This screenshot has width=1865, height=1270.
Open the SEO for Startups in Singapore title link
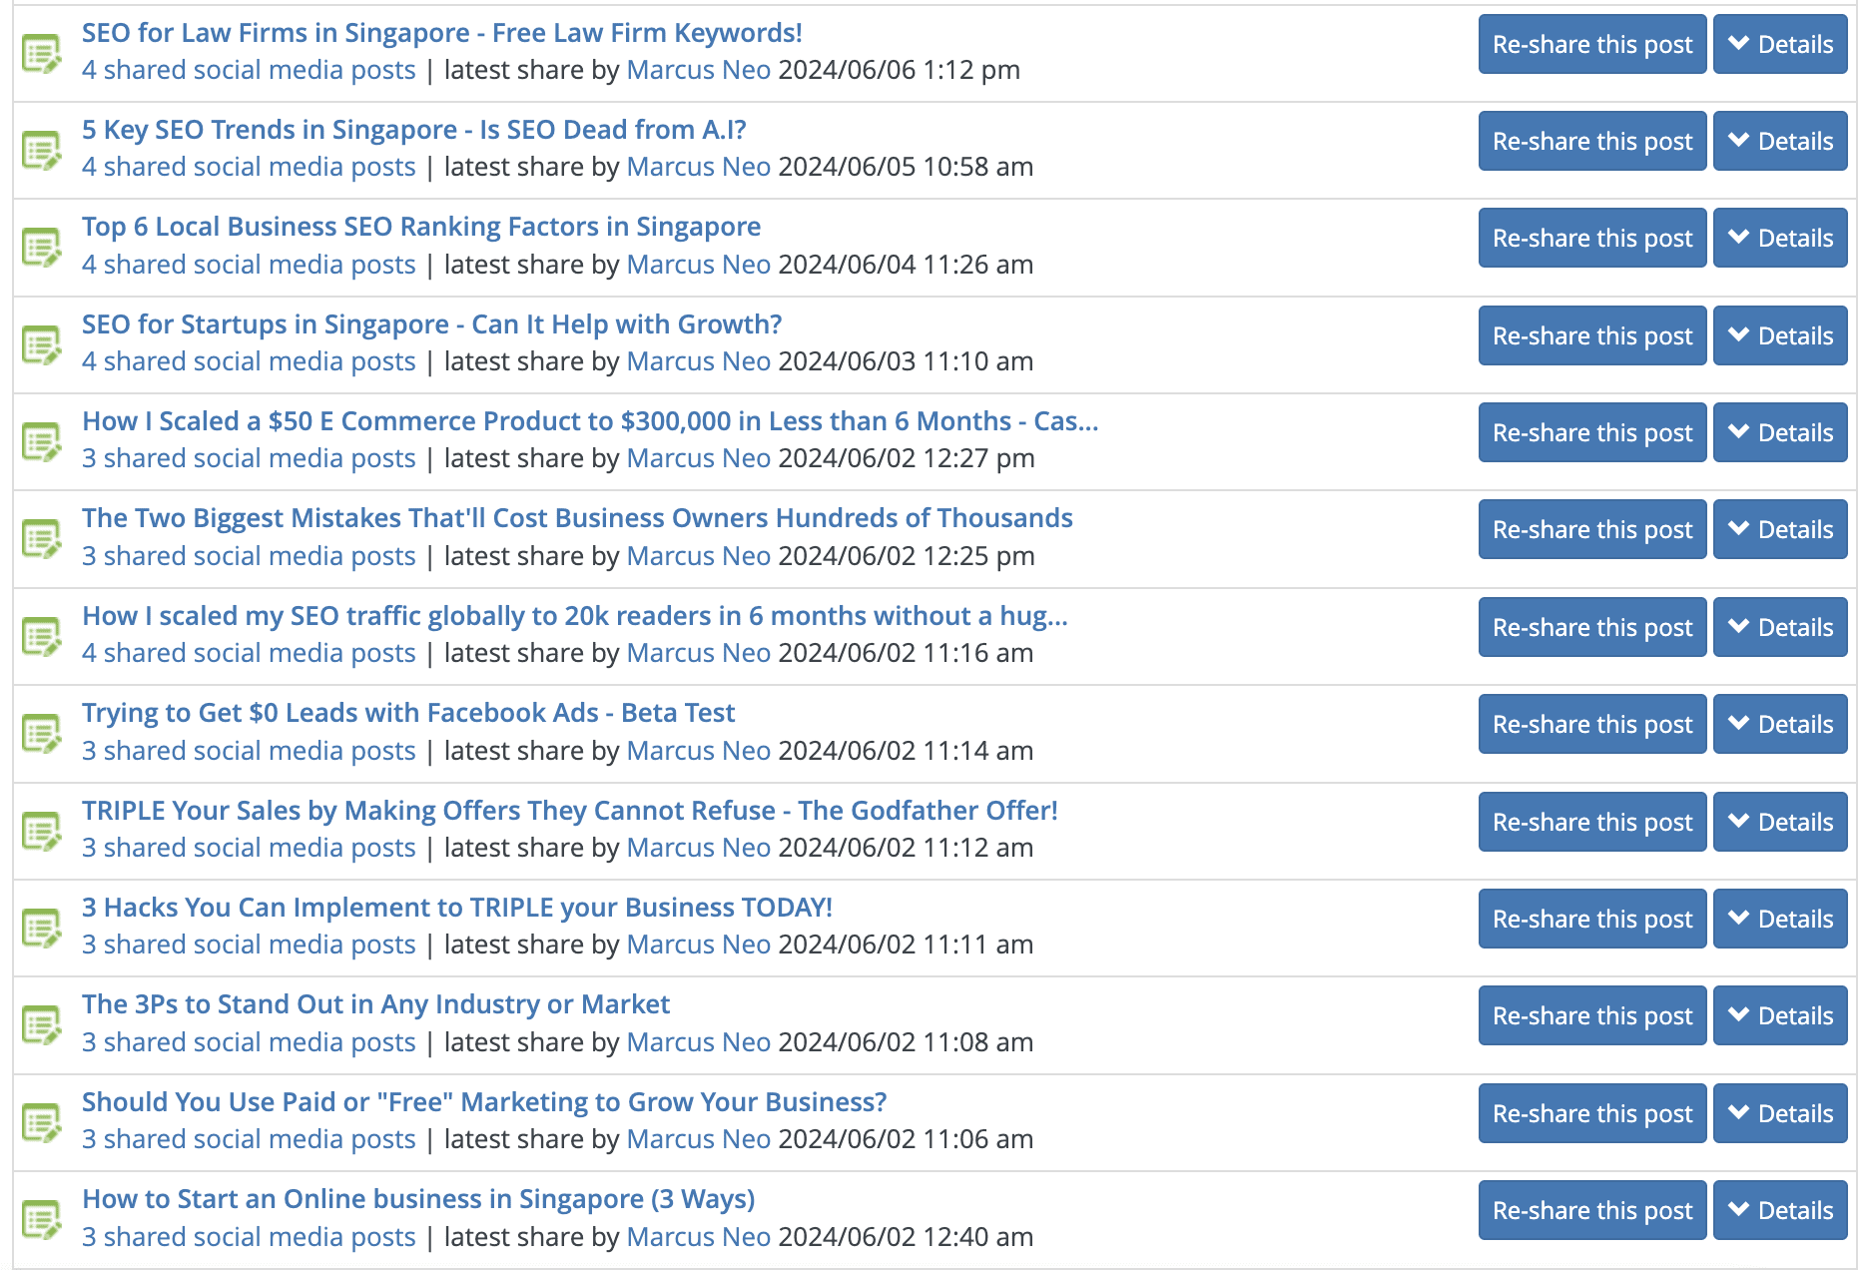[x=431, y=324]
